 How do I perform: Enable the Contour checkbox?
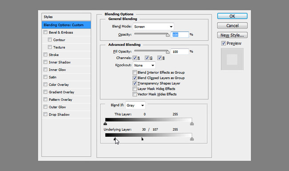pos(50,40)
